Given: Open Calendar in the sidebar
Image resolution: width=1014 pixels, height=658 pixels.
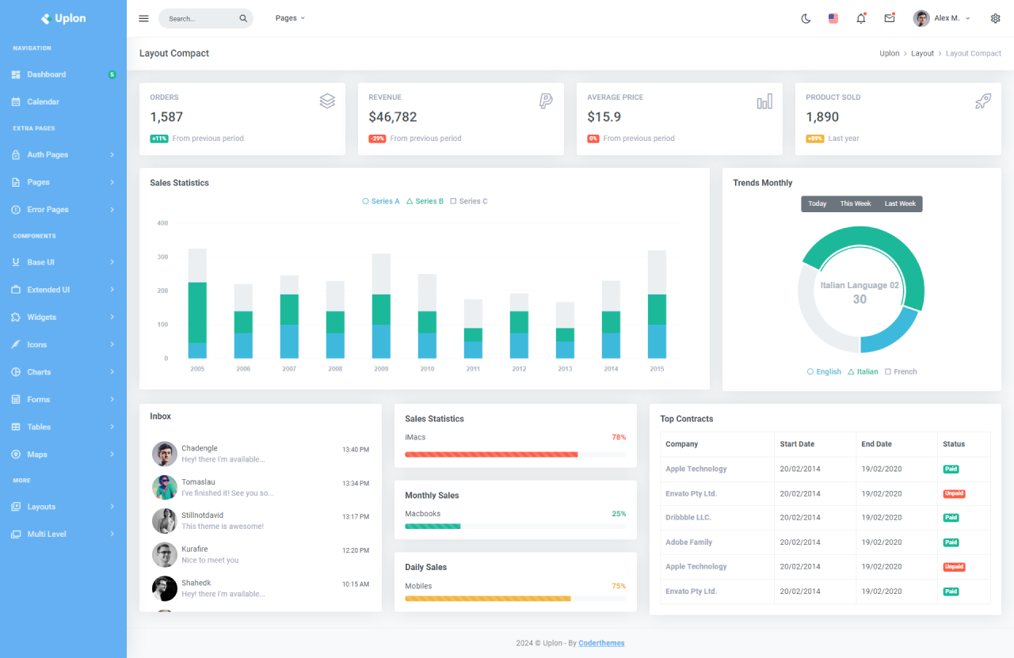Looking at the screenshot, I should tap(63, 101).
